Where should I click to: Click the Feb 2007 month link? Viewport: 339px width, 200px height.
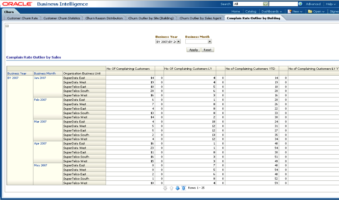point(40,100)
